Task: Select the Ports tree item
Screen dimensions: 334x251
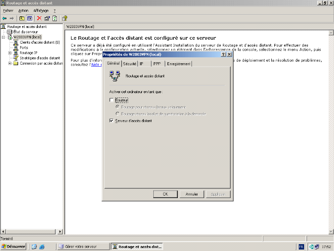Action: coord(24,48)
